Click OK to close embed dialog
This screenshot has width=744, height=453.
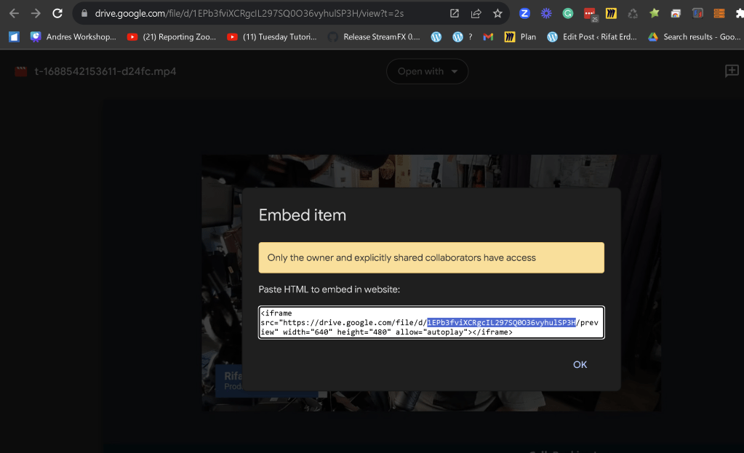tap(580, 364)
